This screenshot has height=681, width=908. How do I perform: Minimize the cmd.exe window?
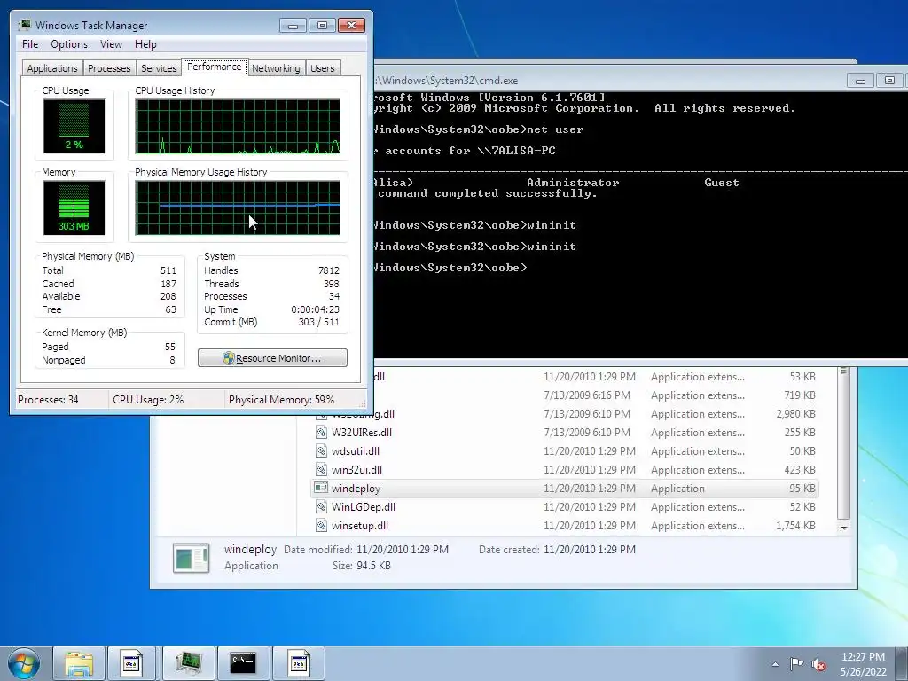[860, 81]
